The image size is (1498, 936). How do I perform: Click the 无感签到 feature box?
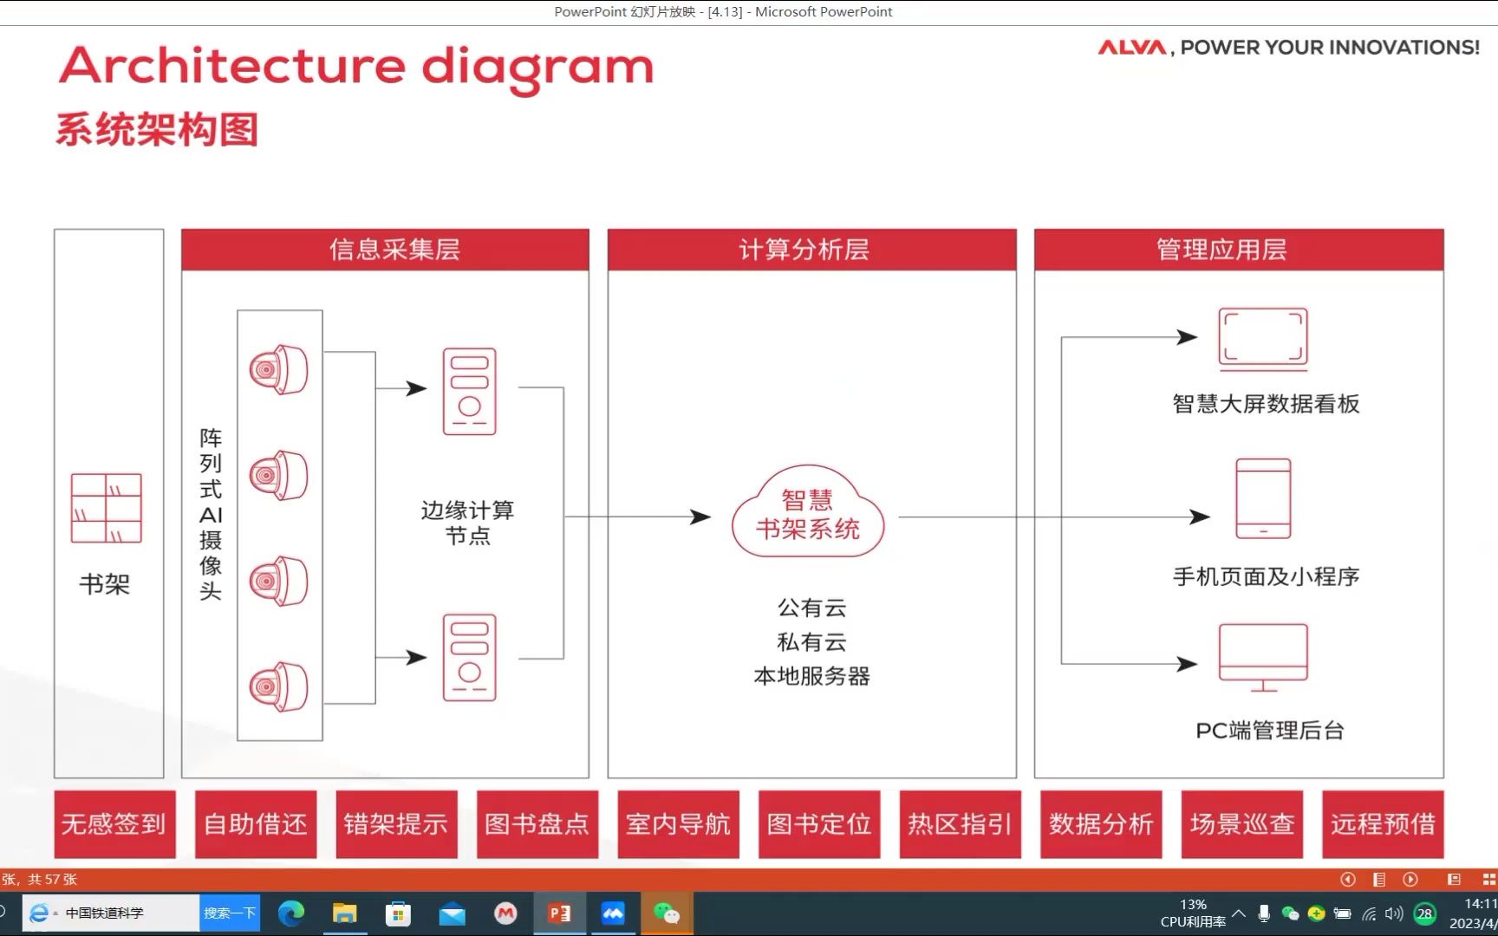[114, 824]
